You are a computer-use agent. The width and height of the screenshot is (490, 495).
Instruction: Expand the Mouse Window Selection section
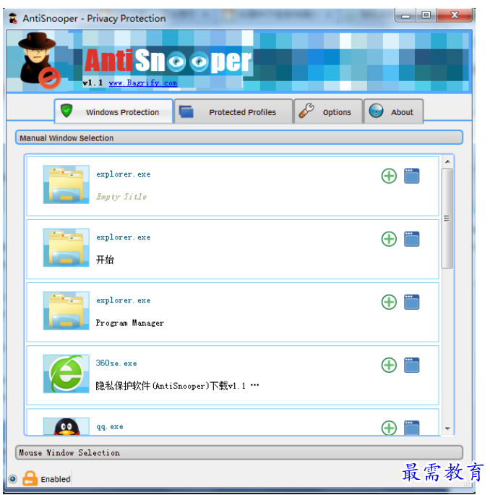(239, 453)
